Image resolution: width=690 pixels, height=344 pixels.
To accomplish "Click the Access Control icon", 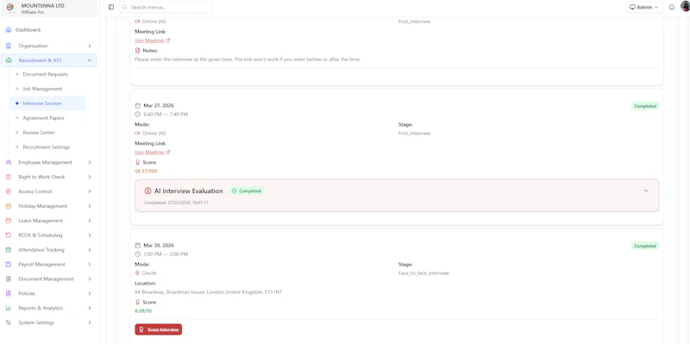I will (9, 191).
